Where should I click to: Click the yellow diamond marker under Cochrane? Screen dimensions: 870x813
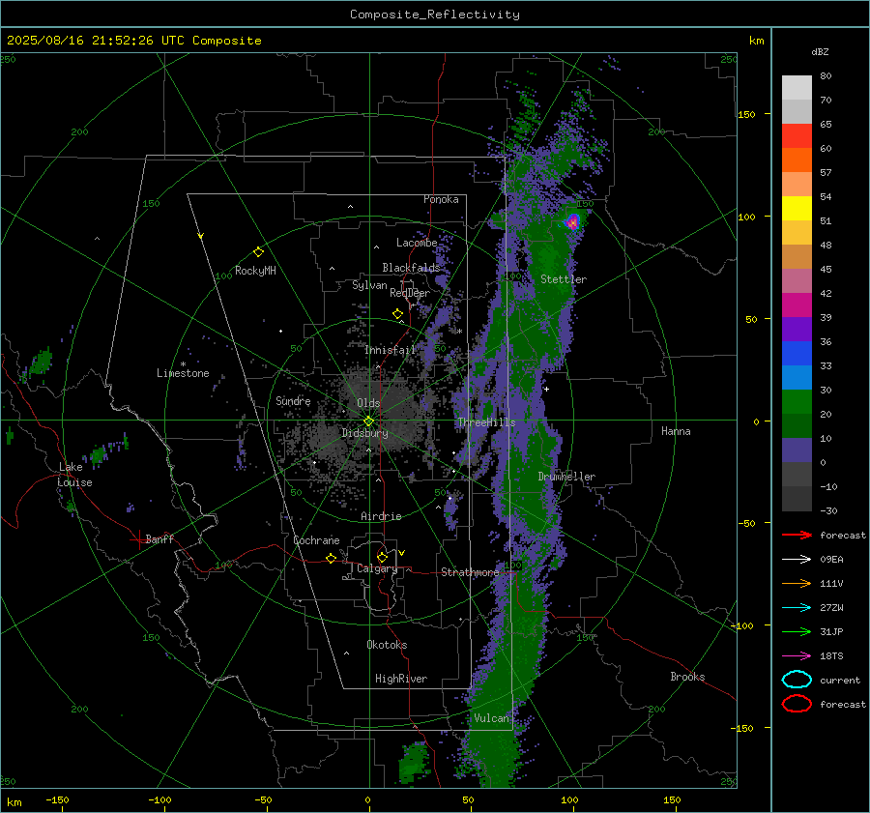point(332,558)
